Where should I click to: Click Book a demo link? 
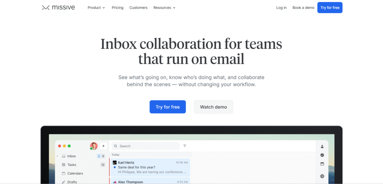[x=303, y=7]
